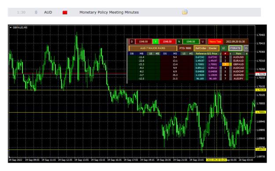Click the D button in the panel
The image size is (275, 171).
point(132,42)
